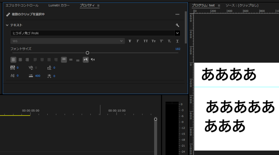
Task: Open the ヒラギノ角ゴ ProN font dropdown
Action: tap(177, 33)
